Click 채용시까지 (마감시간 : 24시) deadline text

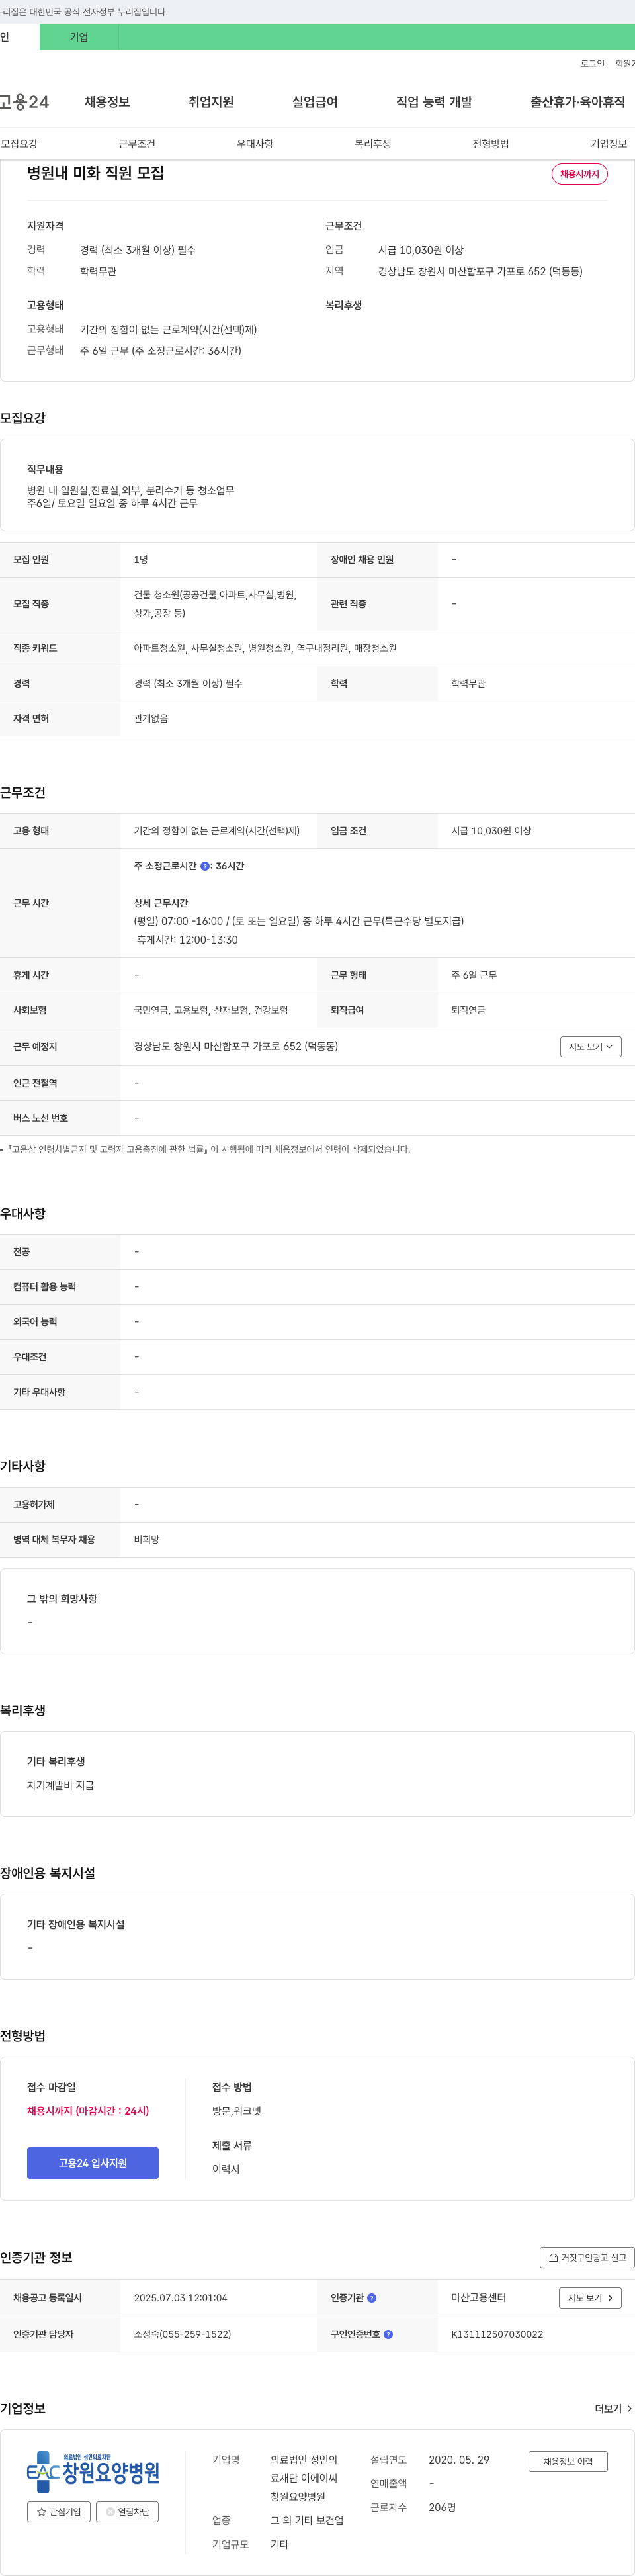[88, 2111]
